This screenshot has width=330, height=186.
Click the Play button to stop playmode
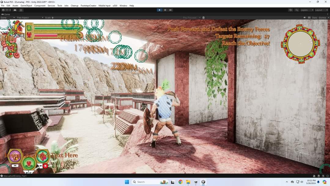pyautogui.click(x=159, y=10)
